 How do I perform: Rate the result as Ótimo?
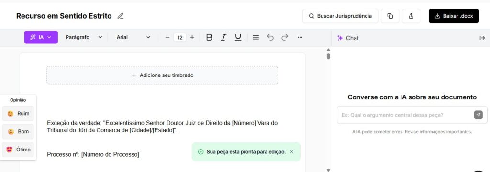[x=18, y=150]
